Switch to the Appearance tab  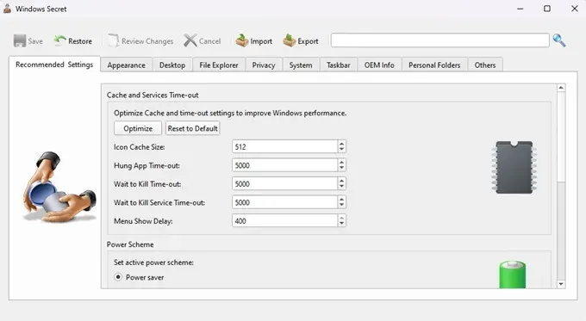[127, 65]
